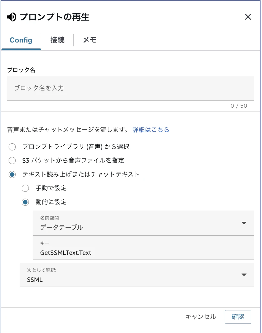Click the データテーブル namespace value
Viewport: 262px width, 333px height.
[61, 227]
